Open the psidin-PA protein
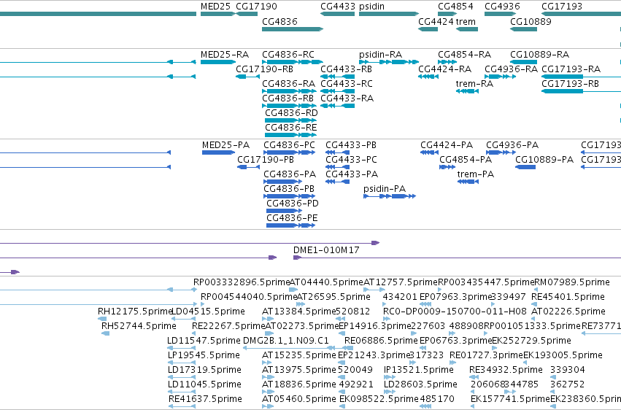 click(x=385, y=189)
